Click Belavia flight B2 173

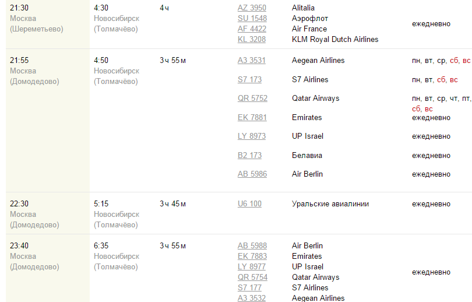[249, 156]
